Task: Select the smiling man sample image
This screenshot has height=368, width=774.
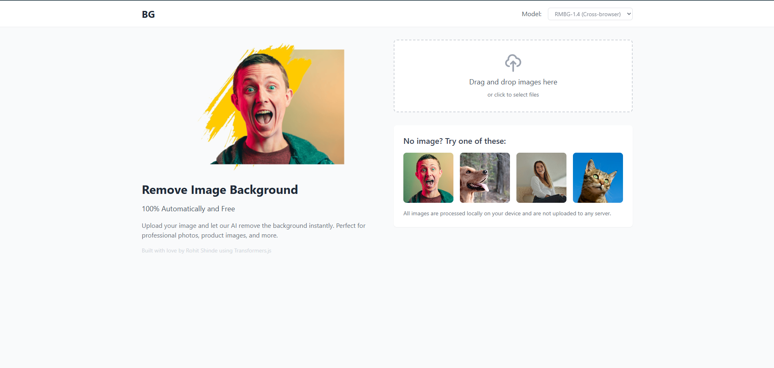Action: coord(428,178)
